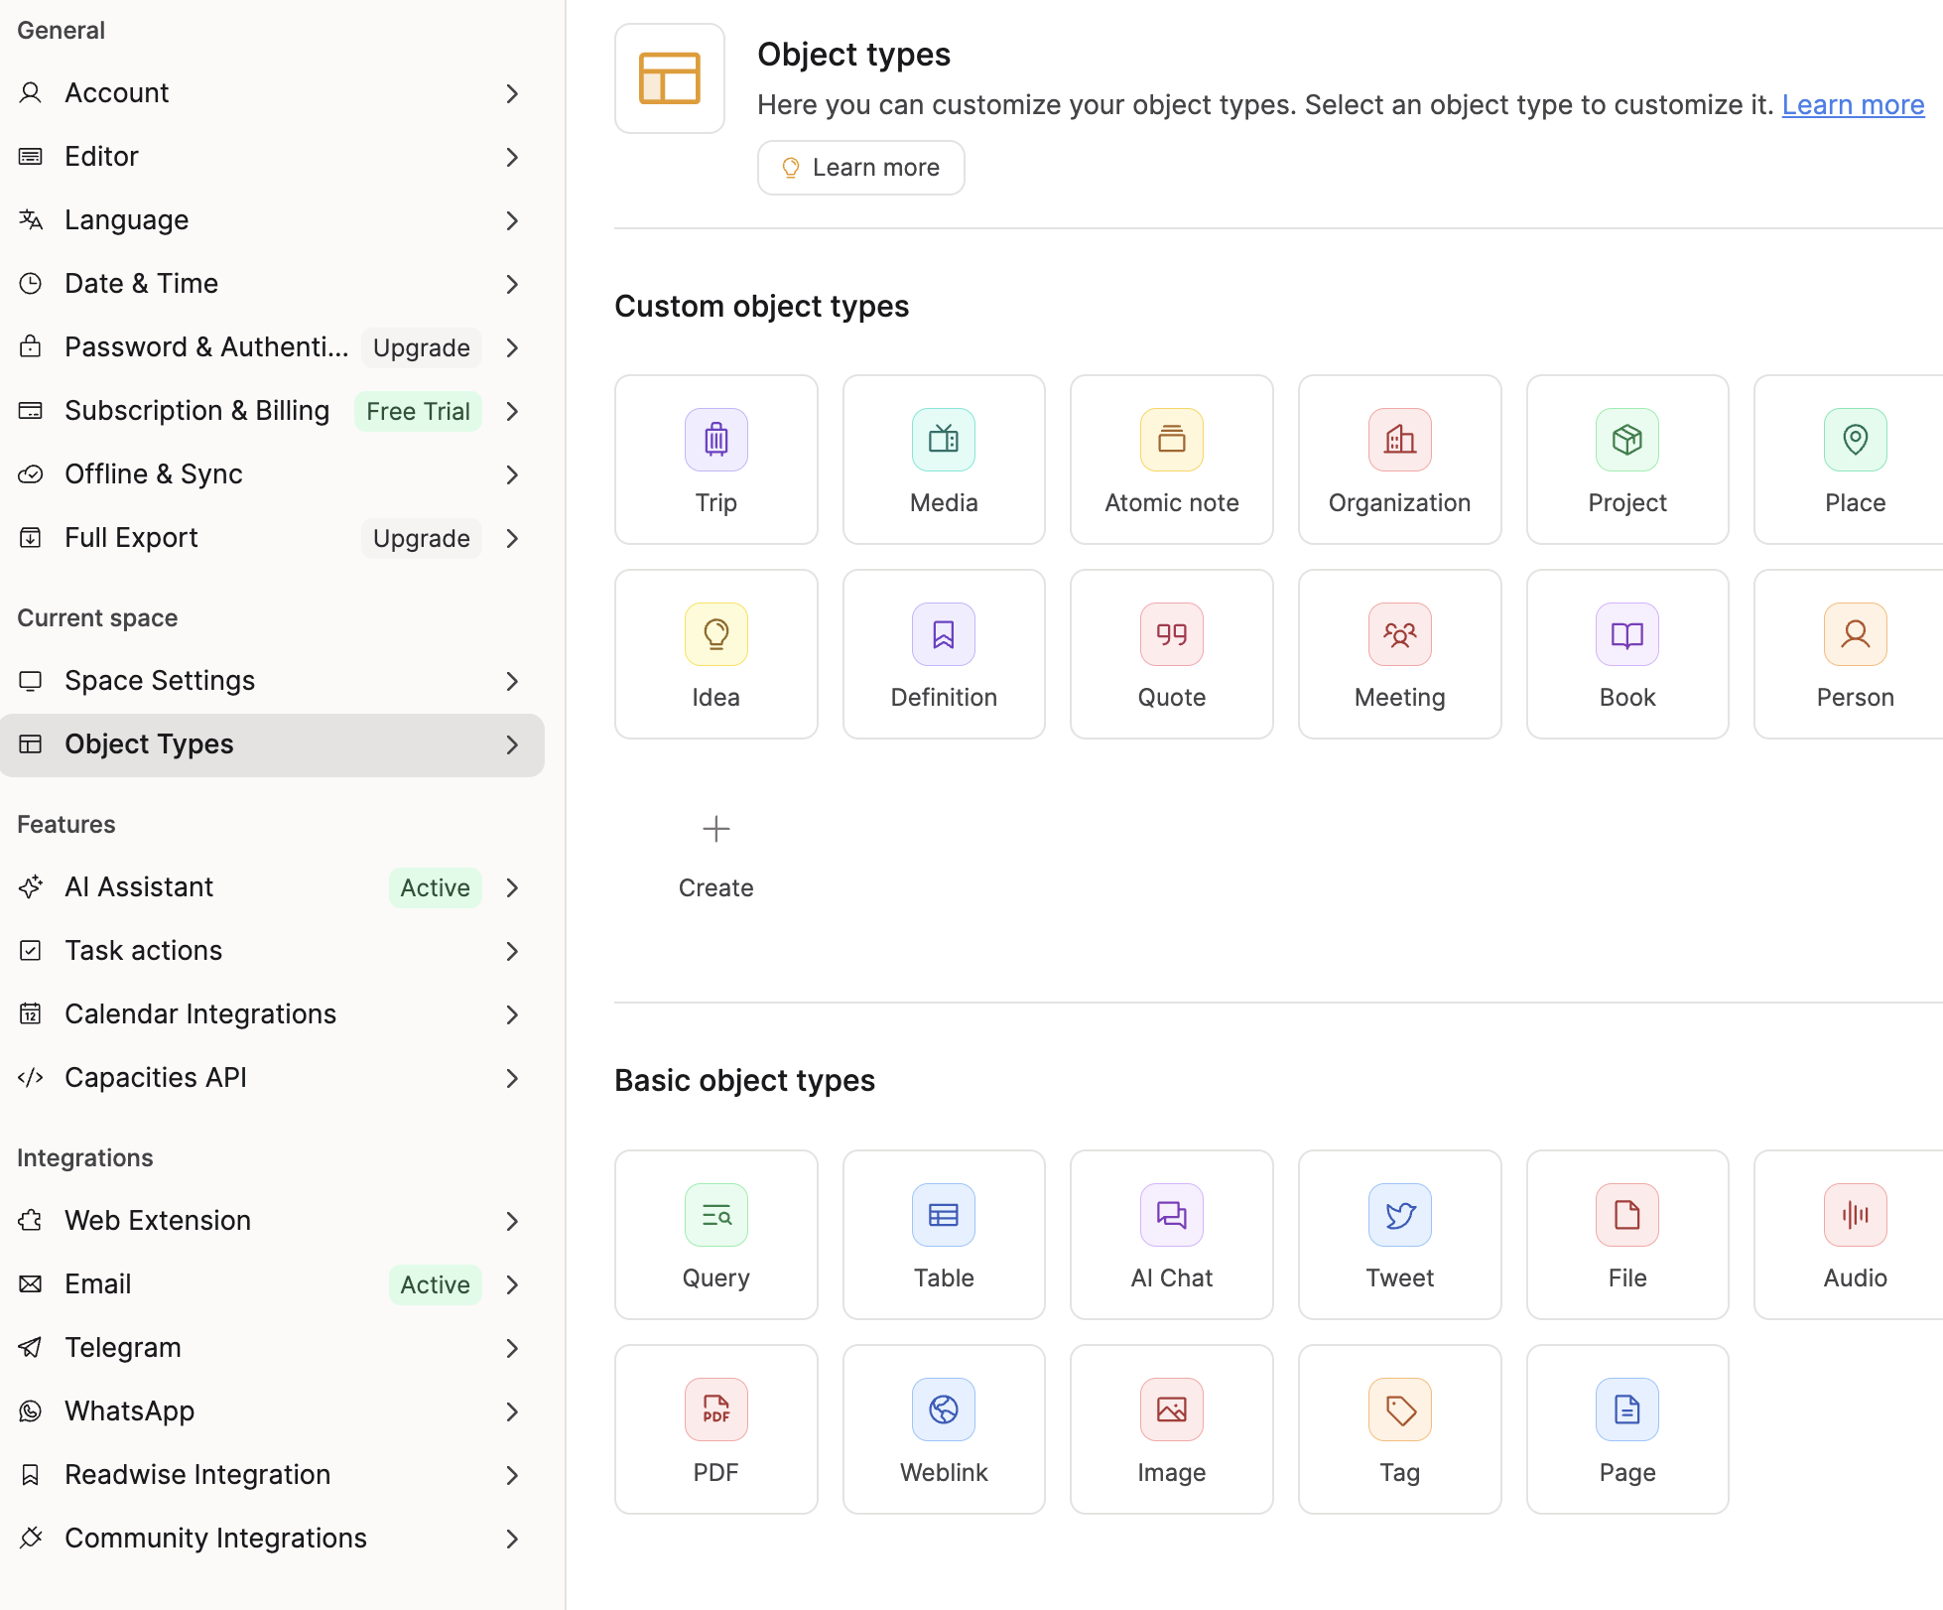Click the Upgrade badge next to Full Export
The image size is (1943, 1610).
421,538
